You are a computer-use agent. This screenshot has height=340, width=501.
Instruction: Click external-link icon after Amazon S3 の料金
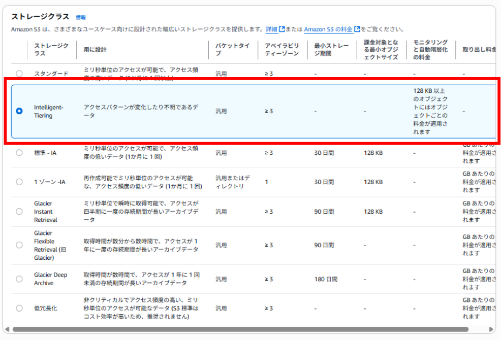pos(357,29)
